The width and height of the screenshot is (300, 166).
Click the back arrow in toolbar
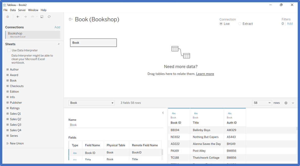(18, 17)
